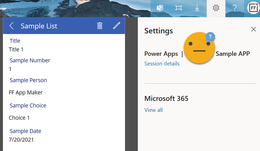
Task: Select the Sample Number label
Action: [x=30, y=60]
